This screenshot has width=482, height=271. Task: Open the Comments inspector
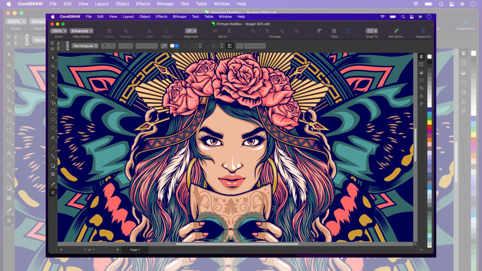(x=421, y=80)
